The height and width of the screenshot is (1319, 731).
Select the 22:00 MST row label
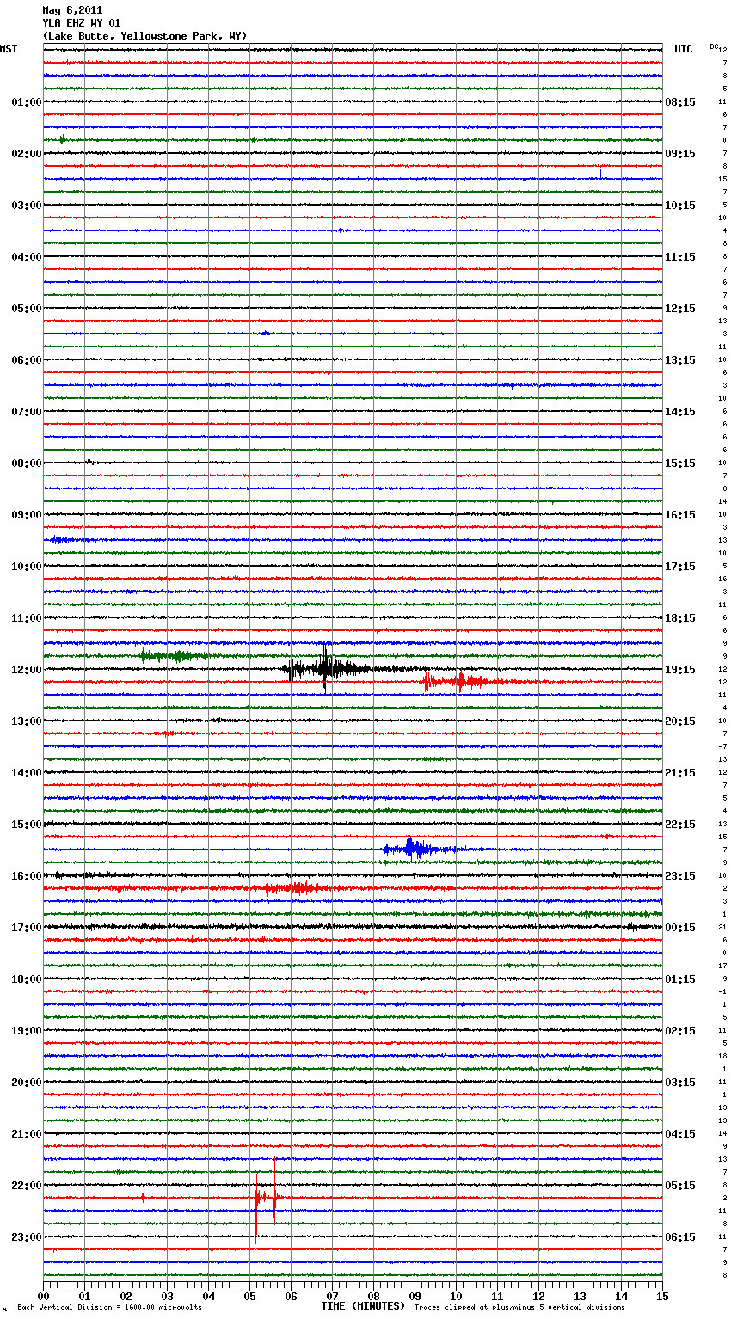tap(27, 1186)
